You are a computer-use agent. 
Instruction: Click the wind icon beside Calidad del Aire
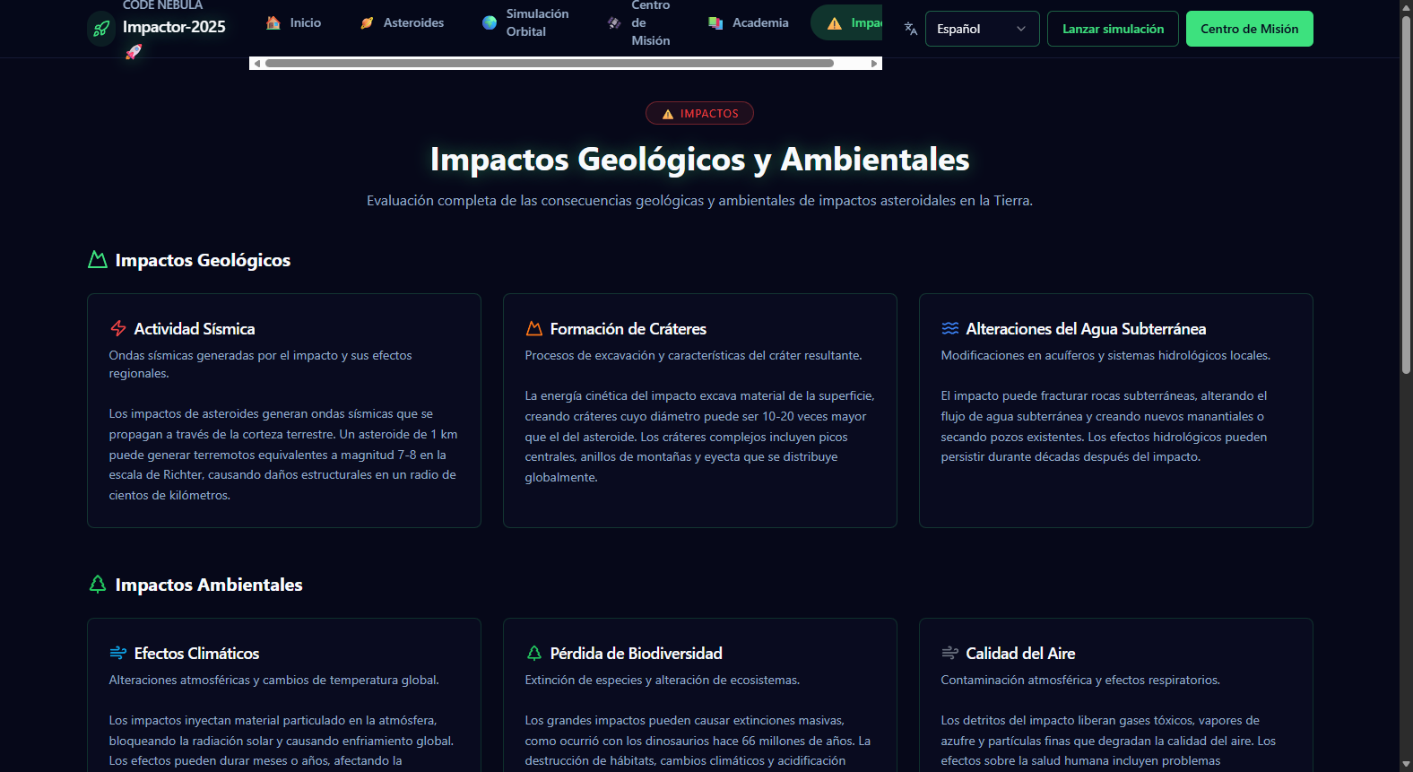pyautogui.click(x=950, y=653)
